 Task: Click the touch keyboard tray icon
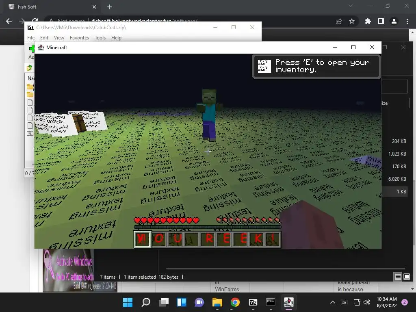coord(344,302)
